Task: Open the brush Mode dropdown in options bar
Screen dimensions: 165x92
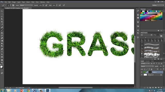Action: pos(26,5)
